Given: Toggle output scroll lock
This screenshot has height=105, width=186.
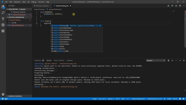Looking at the screenshot, I should [172, 60].
